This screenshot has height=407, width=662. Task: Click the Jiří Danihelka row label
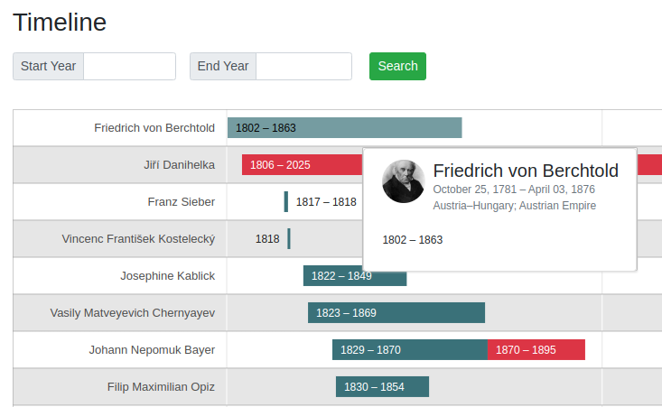(x=179, y=165)
